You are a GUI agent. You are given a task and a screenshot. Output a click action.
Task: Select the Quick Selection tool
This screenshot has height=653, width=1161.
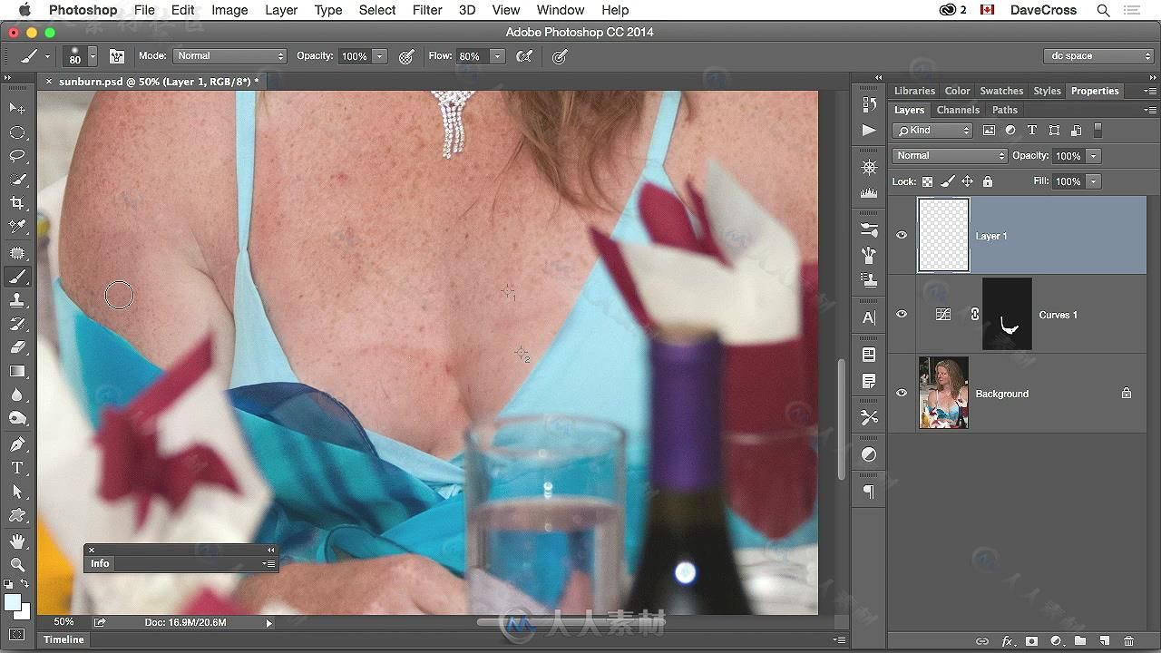pos(17,180)
